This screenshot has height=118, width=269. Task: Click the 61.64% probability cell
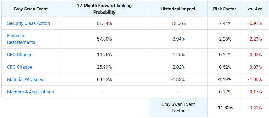[x=104, y=23]
